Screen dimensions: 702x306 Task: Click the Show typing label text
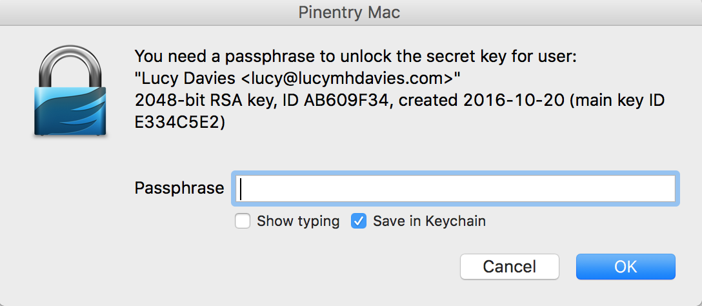pos(298,221)
